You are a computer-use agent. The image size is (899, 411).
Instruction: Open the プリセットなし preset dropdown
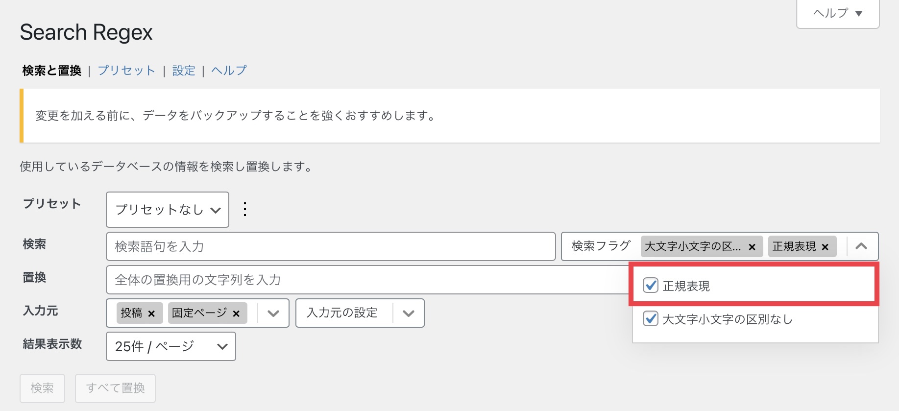[168, 210]
